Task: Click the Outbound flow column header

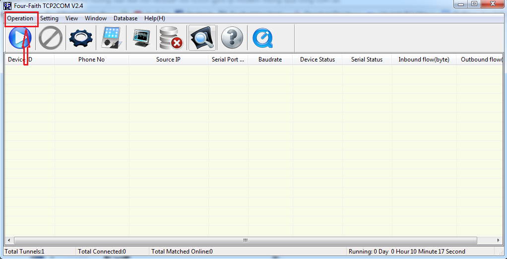Action: pyautogui.click(x=480, y=60)
